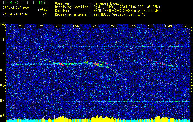
Task: Click the 1242 time marker
Action: 39,26
